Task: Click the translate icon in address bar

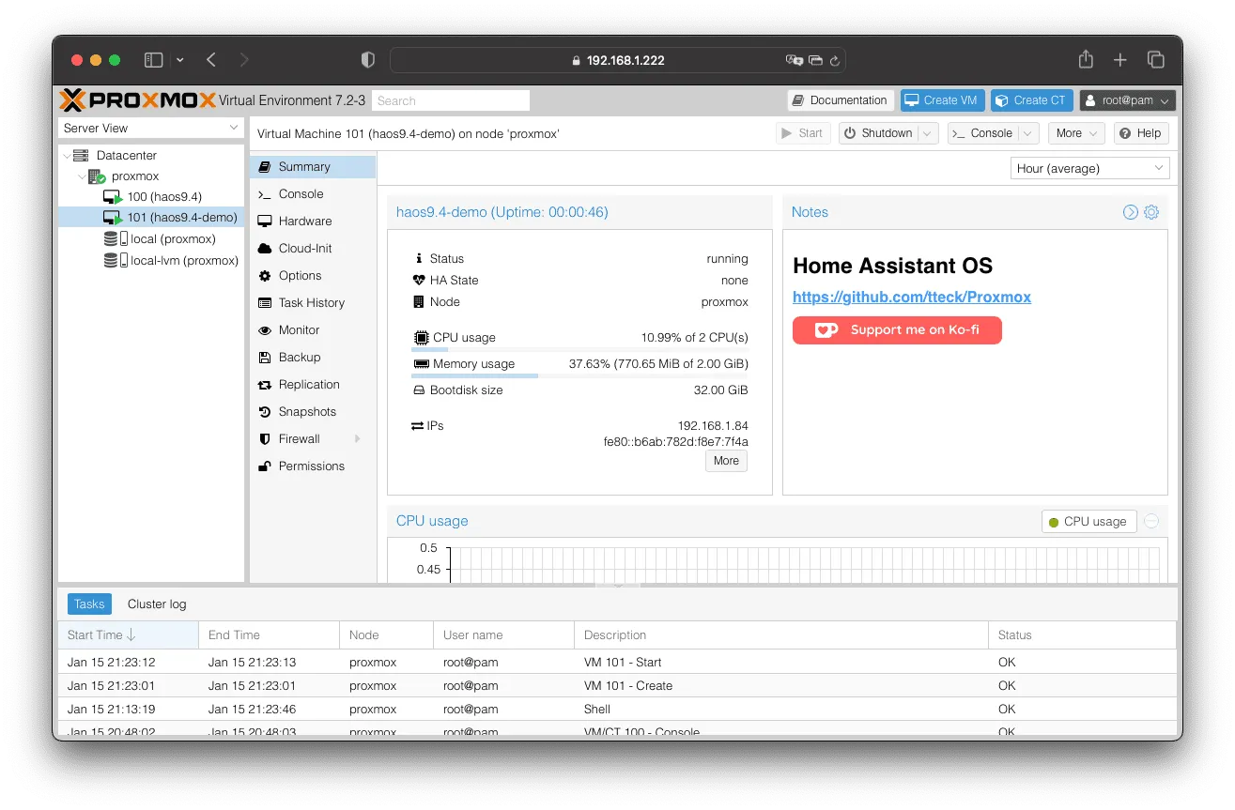Action: point(795,60)
